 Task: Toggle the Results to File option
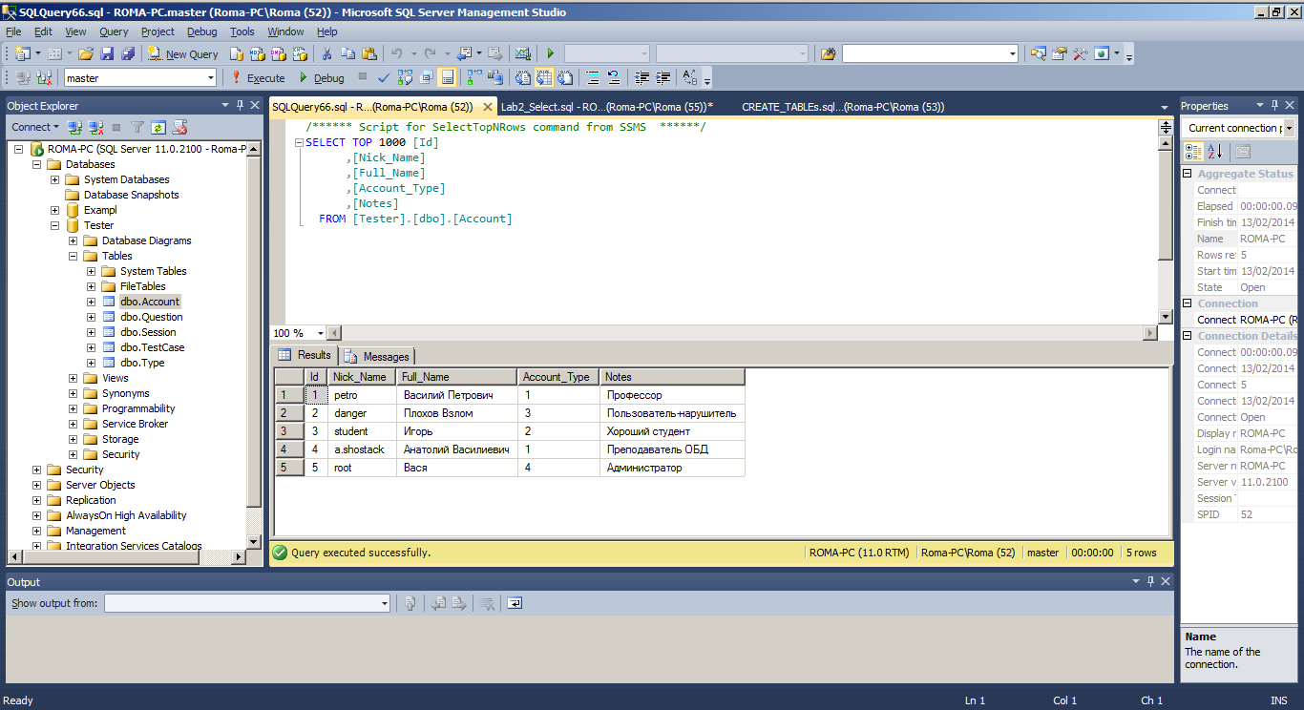[565, 78]
